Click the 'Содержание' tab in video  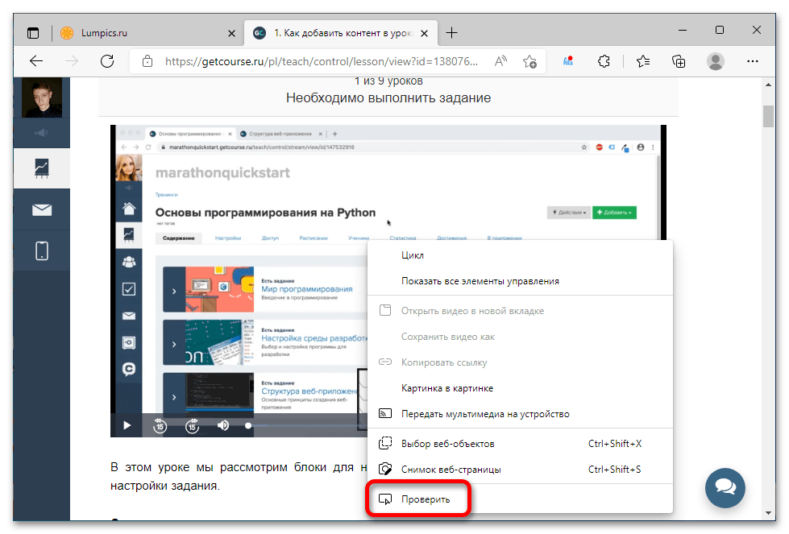(179, 238)
